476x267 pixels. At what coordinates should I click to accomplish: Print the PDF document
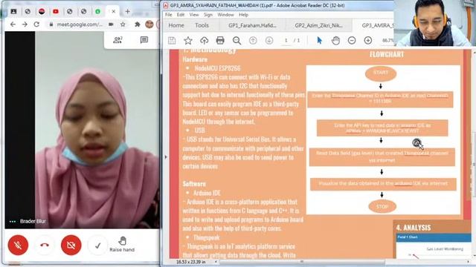click(220, 40)
